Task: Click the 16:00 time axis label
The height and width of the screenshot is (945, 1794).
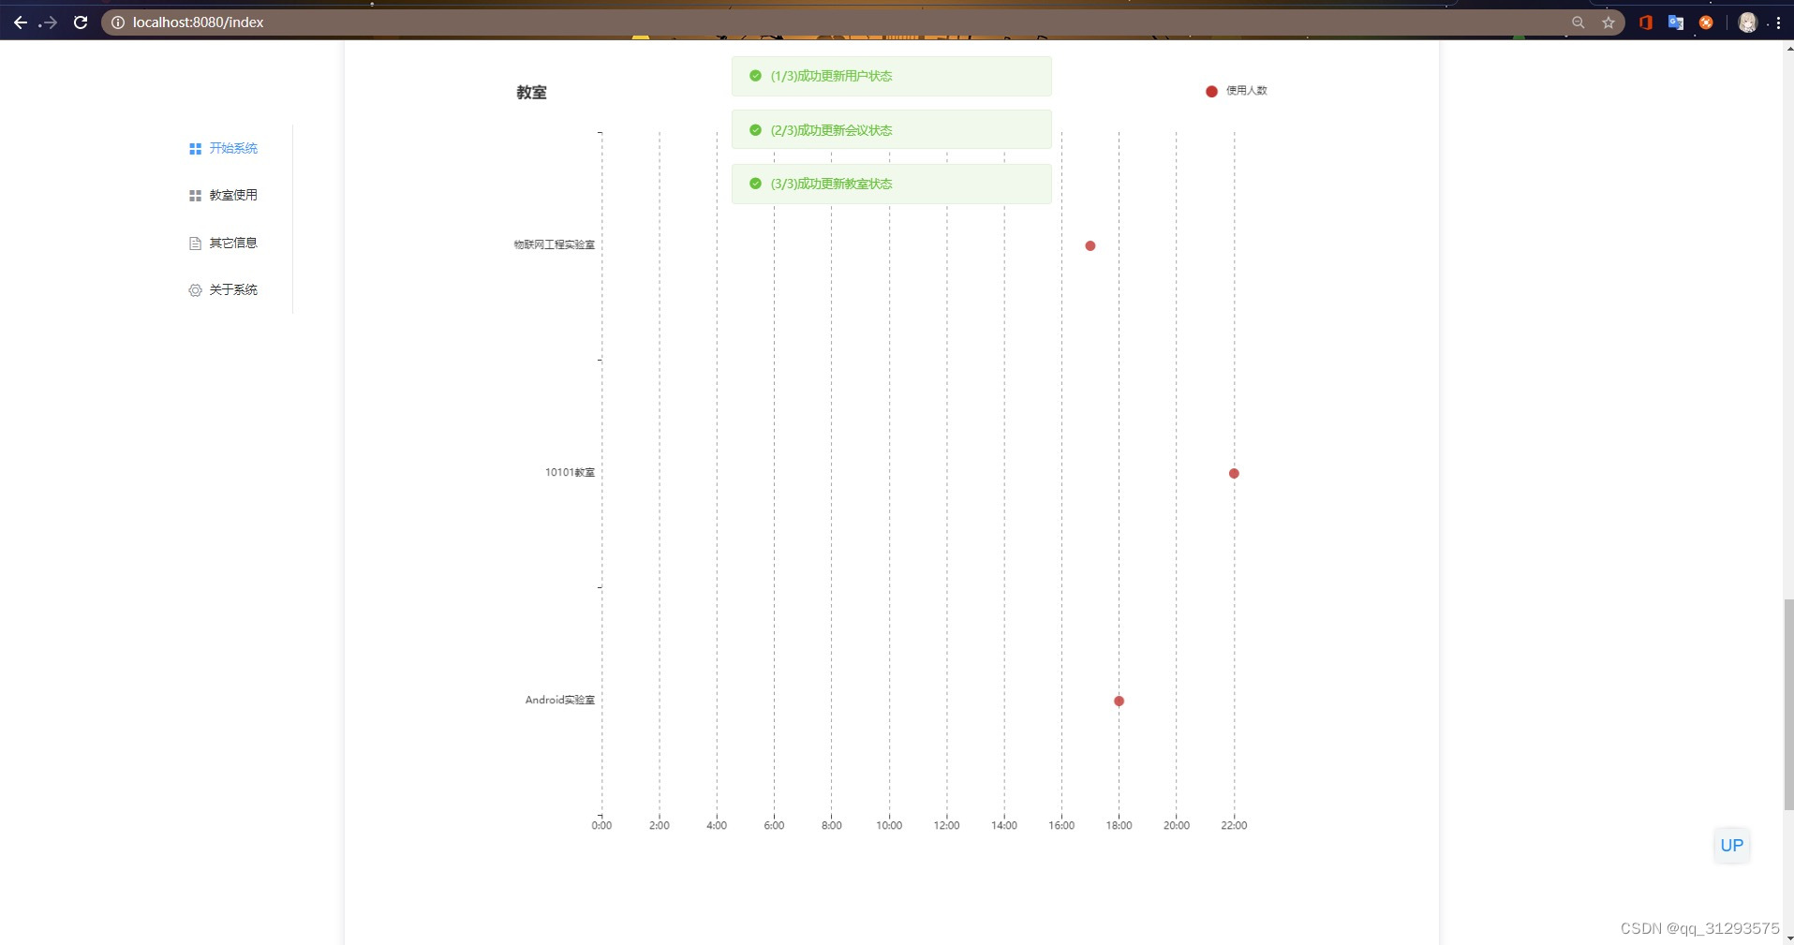Action: tap(1061, 825)
